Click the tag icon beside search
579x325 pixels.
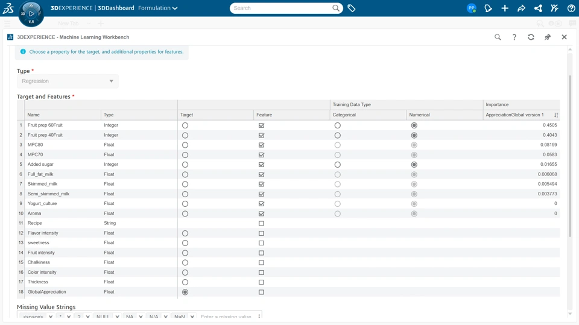352,8
